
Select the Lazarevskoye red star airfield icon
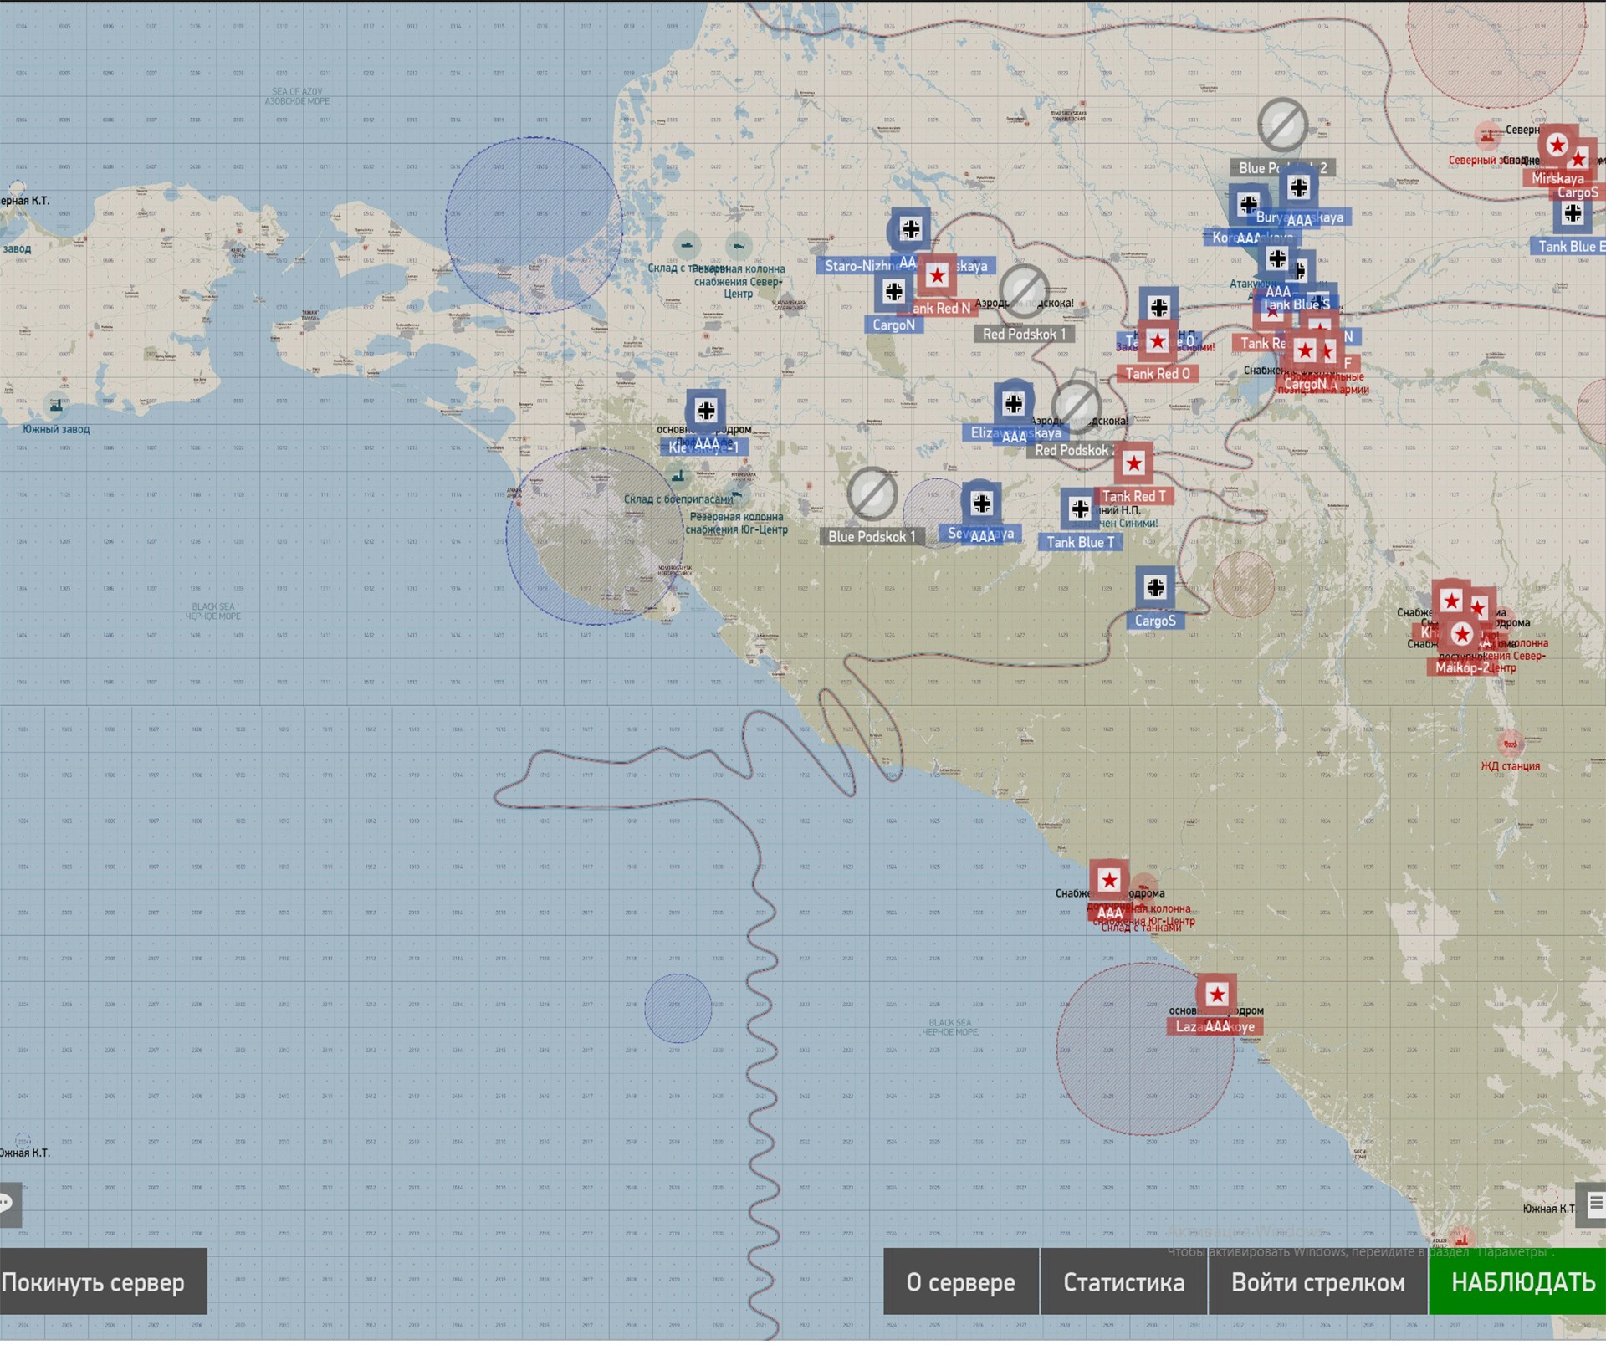coord(1216,995)
